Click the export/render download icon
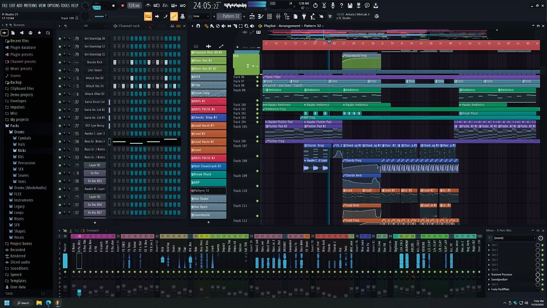Viewport: 547px width, 308px height. click(376, 6)
